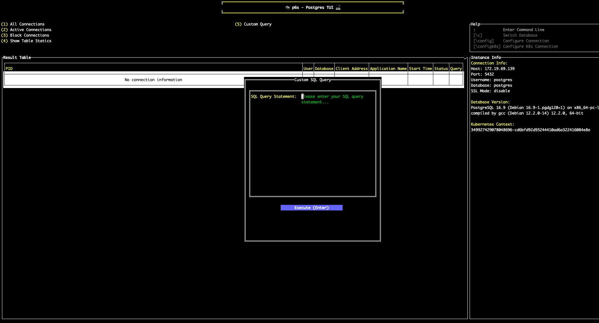This screenshot has height=323, width=599.
Task: Click the [\configk8s] command shortcut text
Action: pyautogui.click(x=487, y=46)
